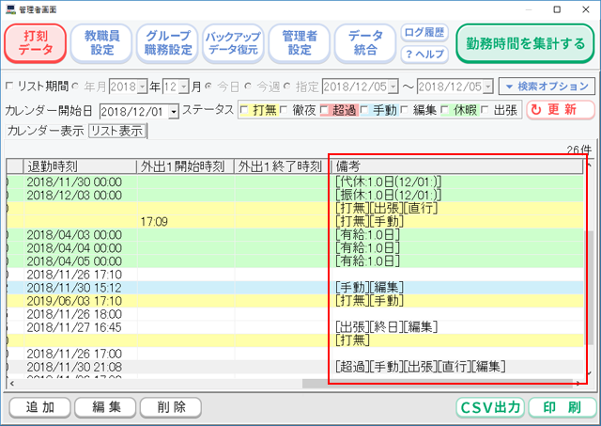Click remark [手動][編集]
The height and width of the screenshot is (426, 601).
369,288
